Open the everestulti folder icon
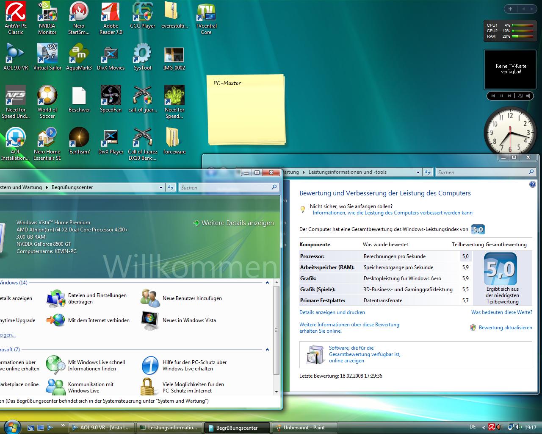 174,15
